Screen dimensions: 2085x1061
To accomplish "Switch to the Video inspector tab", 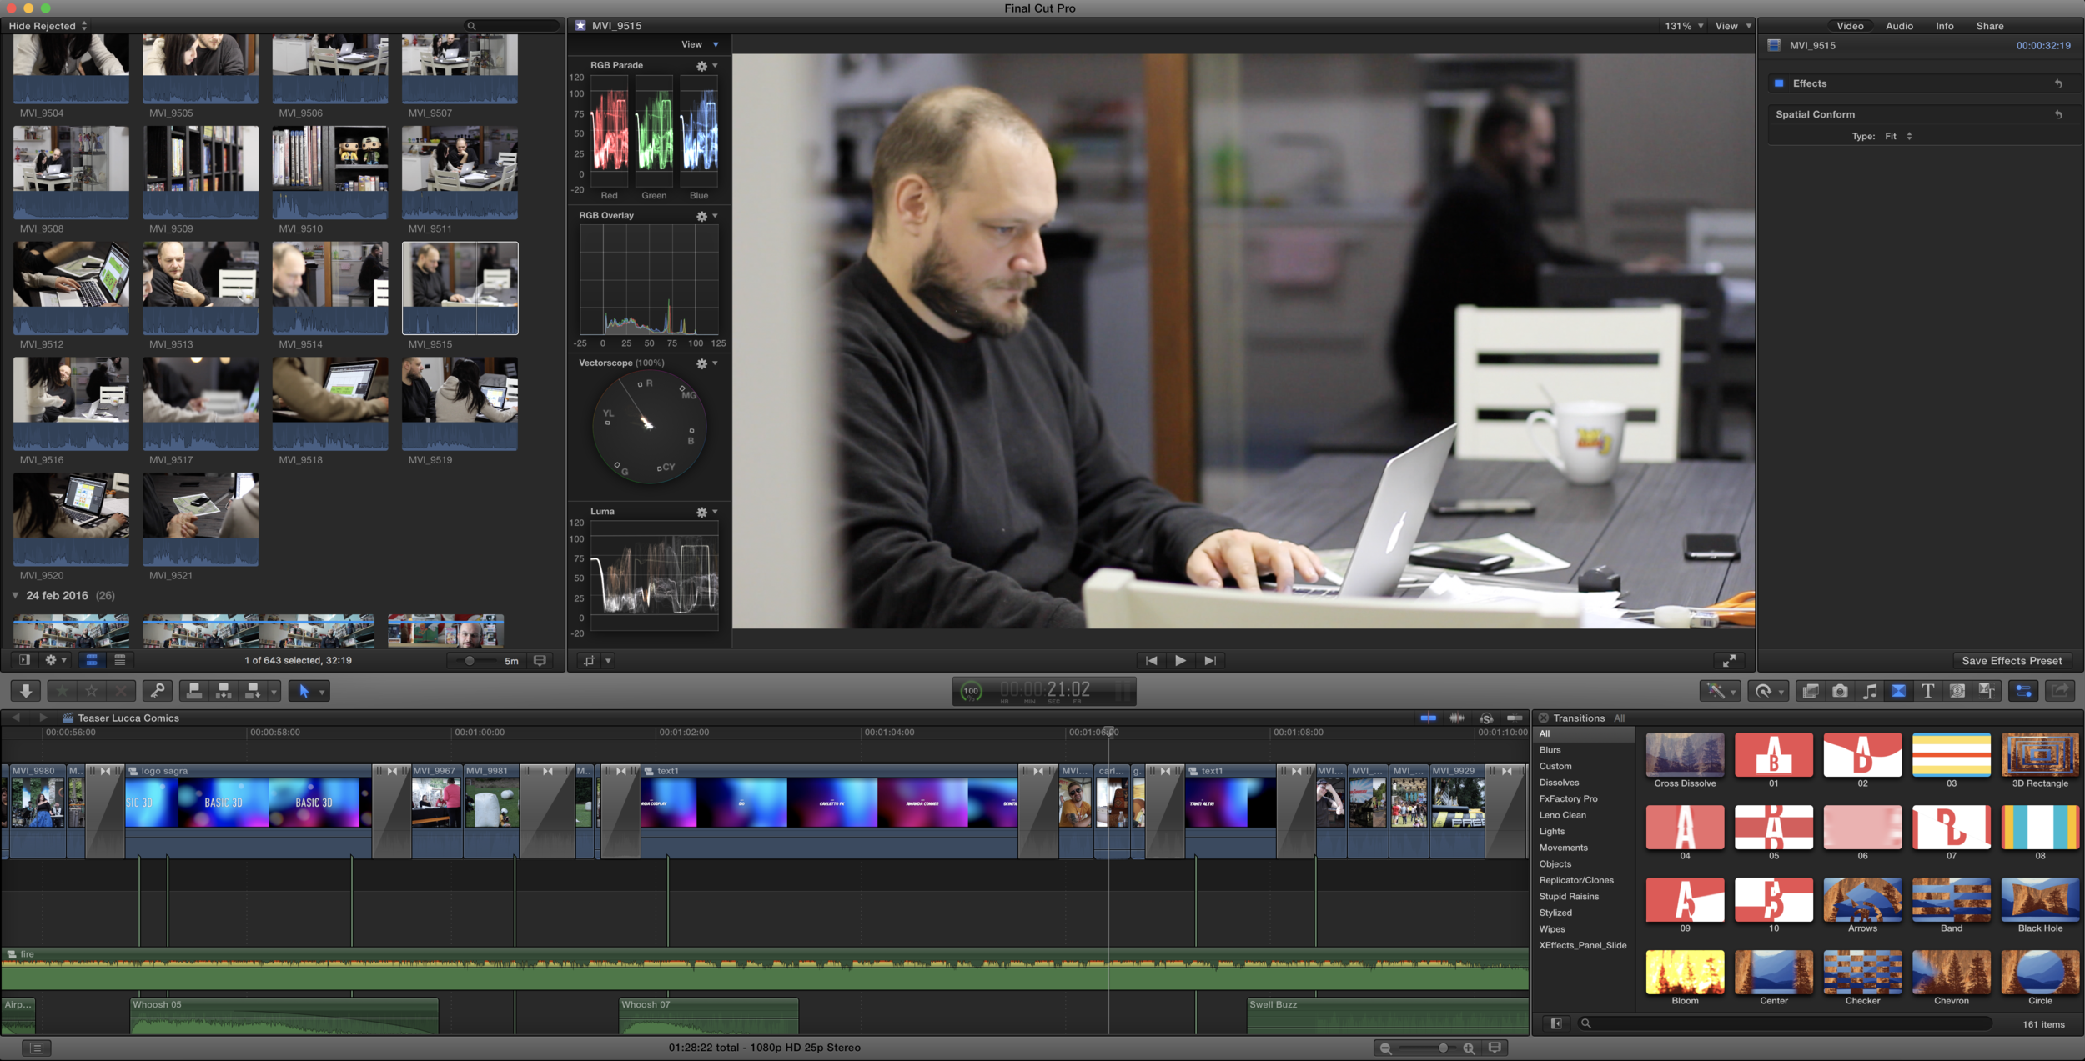I will (1849, 26).
